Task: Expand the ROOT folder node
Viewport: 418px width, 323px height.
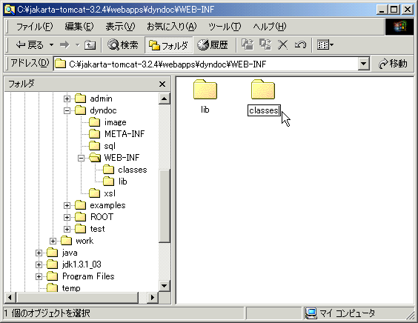Action: pos(67,217)
